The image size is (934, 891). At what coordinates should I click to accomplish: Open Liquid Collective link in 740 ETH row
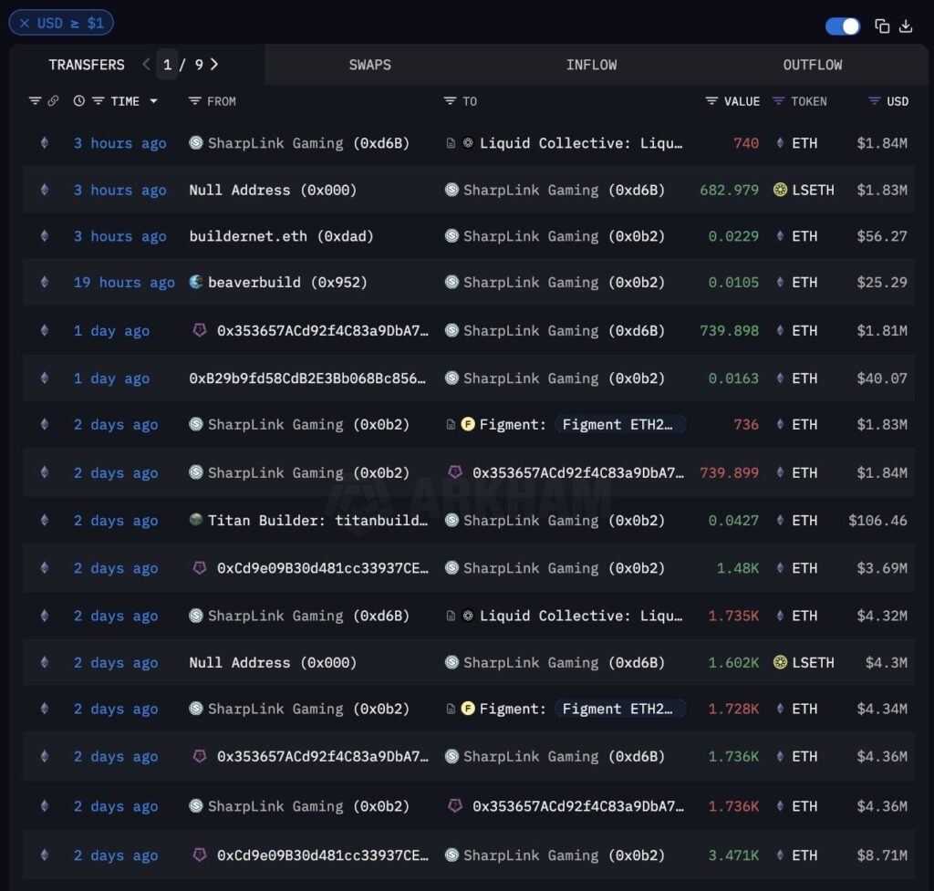coord(581,143)
